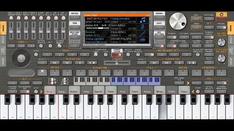Image resolution: width=234 pixels, height=131 pixels.
Task: Click the RECORD/PLAY button
Action: pyautogui.click(x=75, y=37)
